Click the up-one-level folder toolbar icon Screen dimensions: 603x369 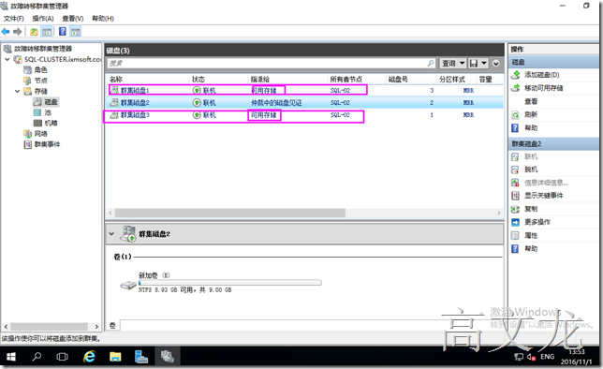point(35,32)
